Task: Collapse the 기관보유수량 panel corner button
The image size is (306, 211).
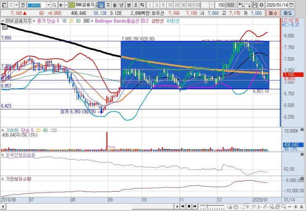Action: pyautogui.click(x=302, y=178)
